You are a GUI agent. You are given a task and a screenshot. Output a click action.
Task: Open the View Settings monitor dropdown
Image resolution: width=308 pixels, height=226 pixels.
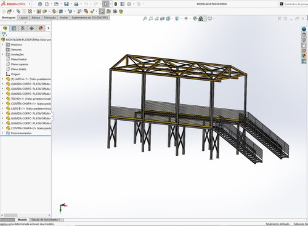[x=214, y=18]
